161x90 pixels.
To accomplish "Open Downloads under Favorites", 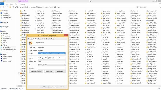I will click(6, 15).
